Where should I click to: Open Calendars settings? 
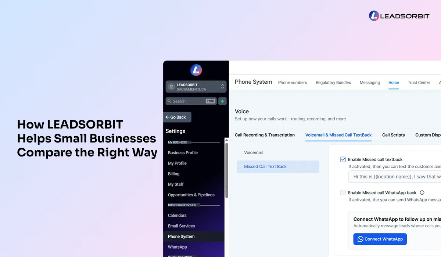pos(177,216)
